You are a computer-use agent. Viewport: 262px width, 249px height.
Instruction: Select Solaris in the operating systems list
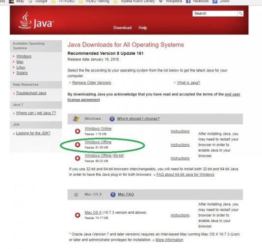point(22,73)
